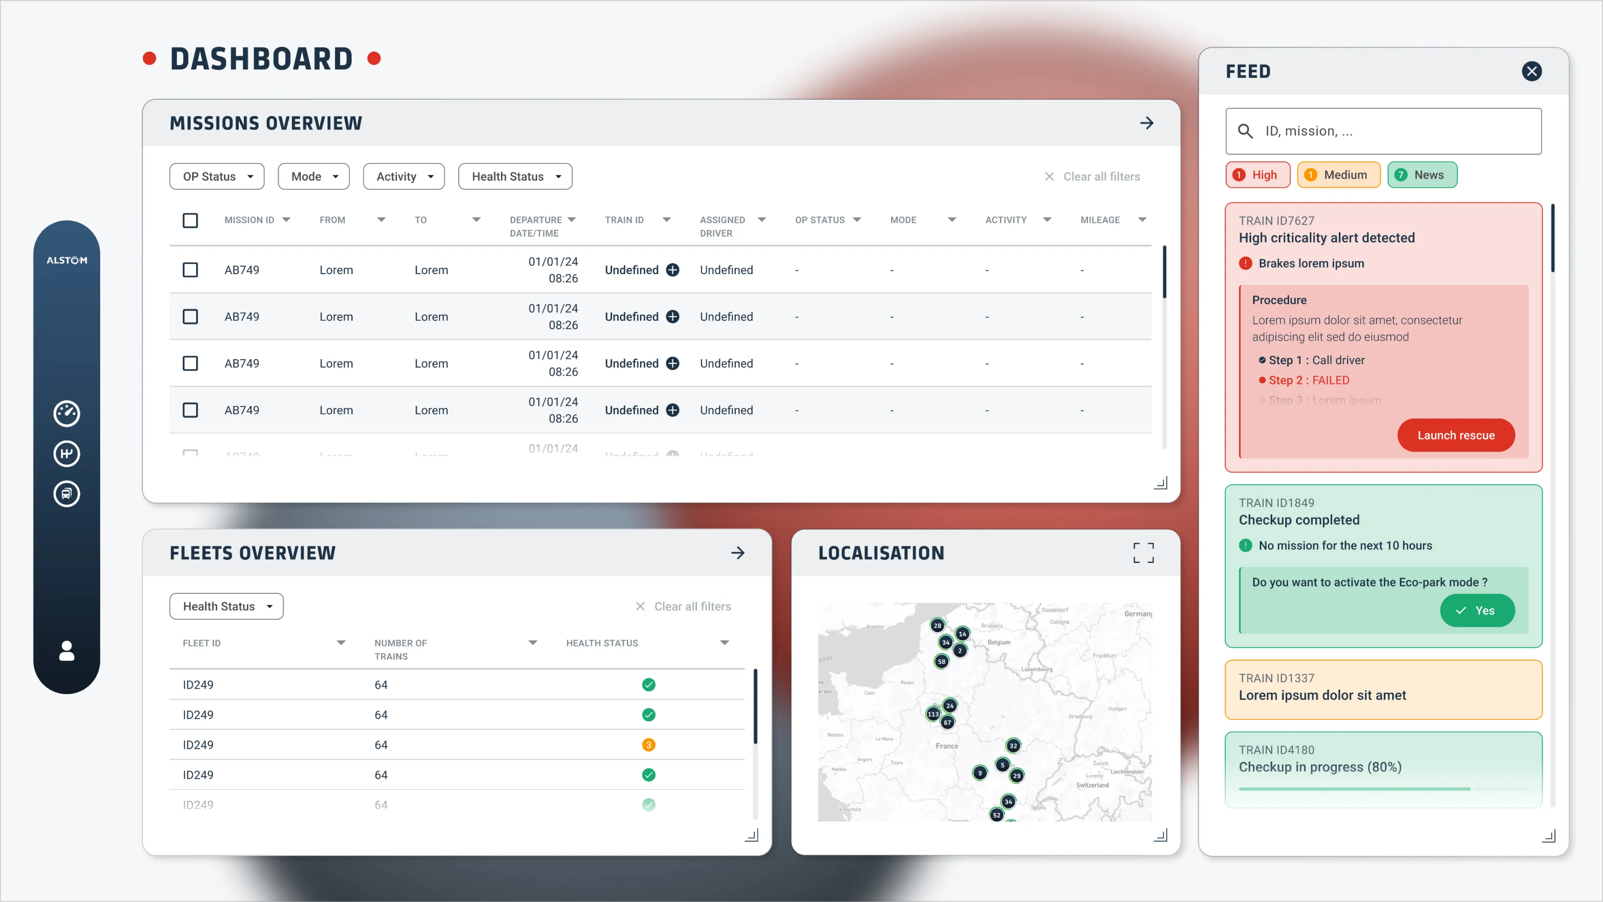Open the user profile icon in sidebar

67,651
